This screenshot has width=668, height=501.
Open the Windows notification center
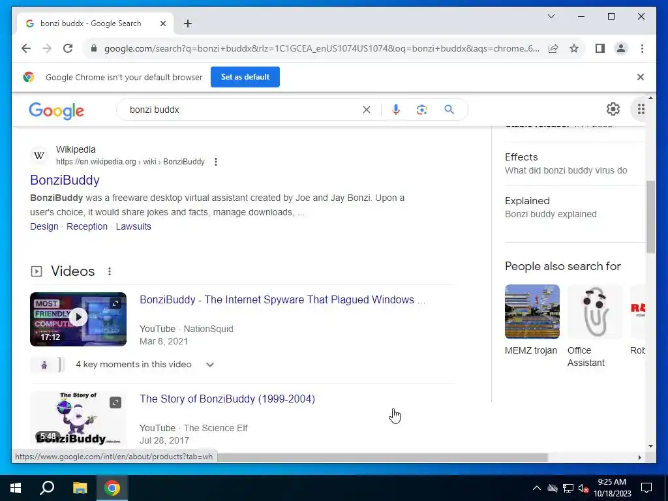(x=646, y=488)
